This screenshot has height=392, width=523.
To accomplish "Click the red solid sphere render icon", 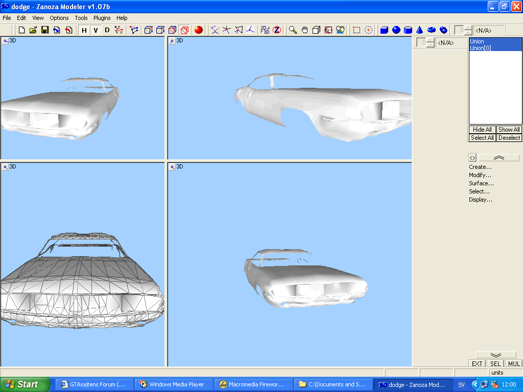I will pos(199,30).
